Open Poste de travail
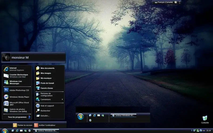The height and width of the screenshot is (133, 213). coord(50,83)
